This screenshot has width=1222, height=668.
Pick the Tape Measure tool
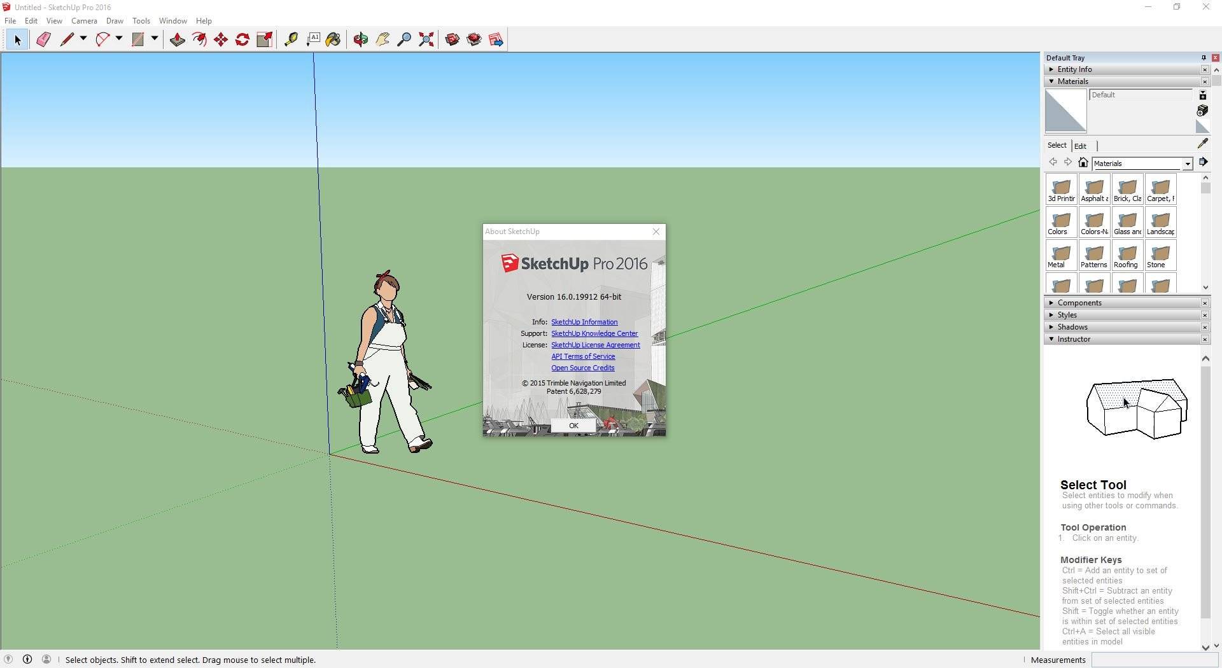point(291,39)
